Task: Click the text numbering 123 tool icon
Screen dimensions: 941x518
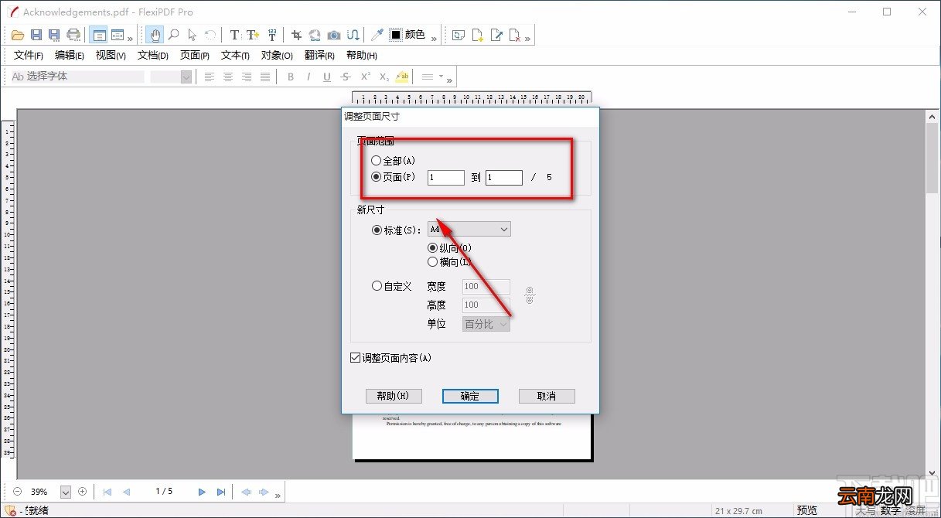Action: [271, 35]
